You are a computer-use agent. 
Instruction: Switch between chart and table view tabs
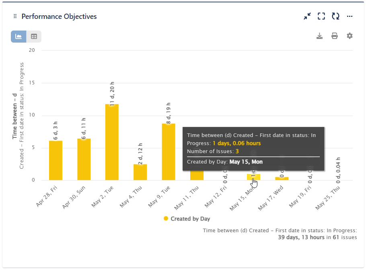[x=34, y=36]
